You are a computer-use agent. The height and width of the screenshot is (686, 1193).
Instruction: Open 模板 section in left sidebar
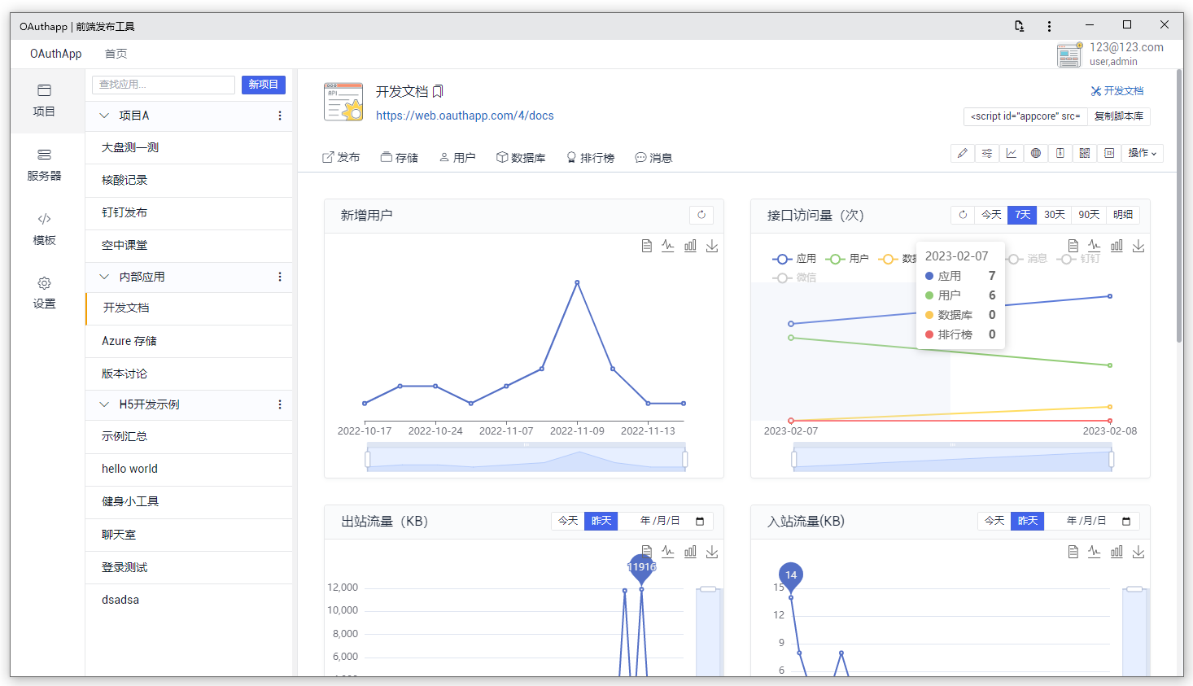[x=44, y=229]
